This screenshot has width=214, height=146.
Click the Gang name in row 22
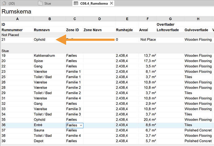38,66
